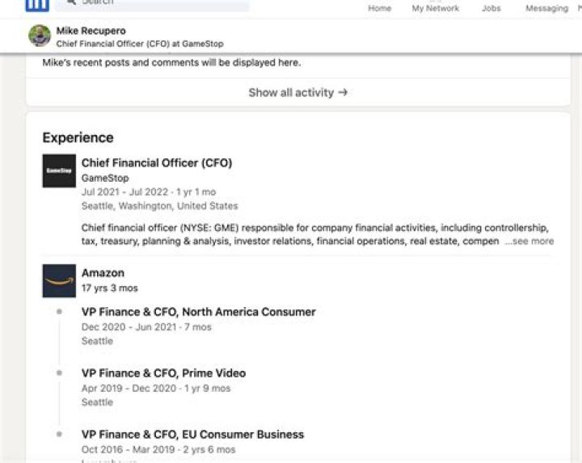Click the search magnifier icon

[x=70, y=2]
